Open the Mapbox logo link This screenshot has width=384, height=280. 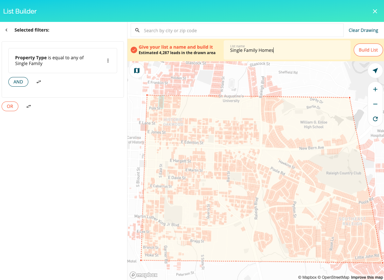point(144,275)
